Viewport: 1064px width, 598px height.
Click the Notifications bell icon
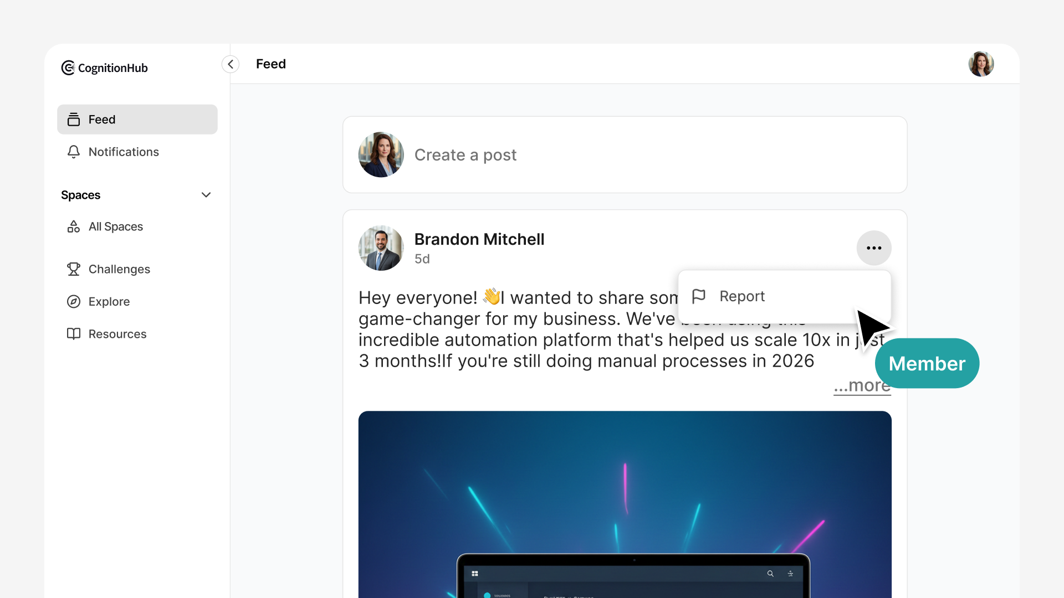74,152
